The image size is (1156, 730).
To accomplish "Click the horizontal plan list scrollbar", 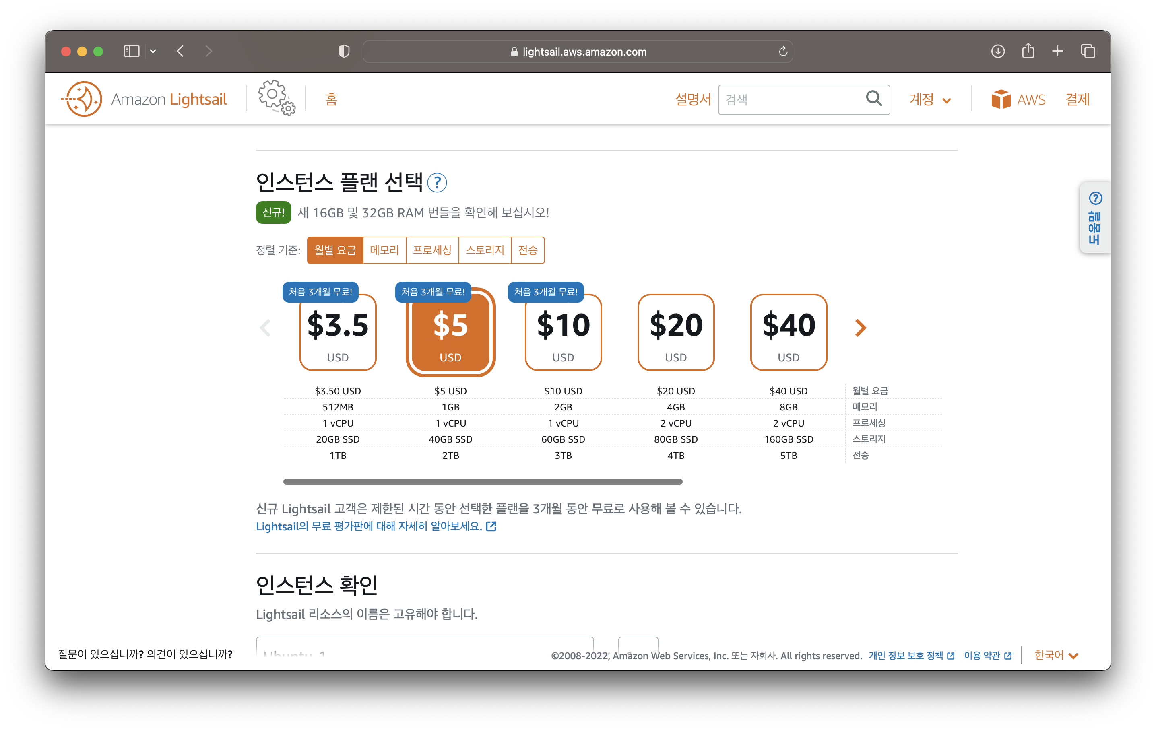I will coord(483,481).
